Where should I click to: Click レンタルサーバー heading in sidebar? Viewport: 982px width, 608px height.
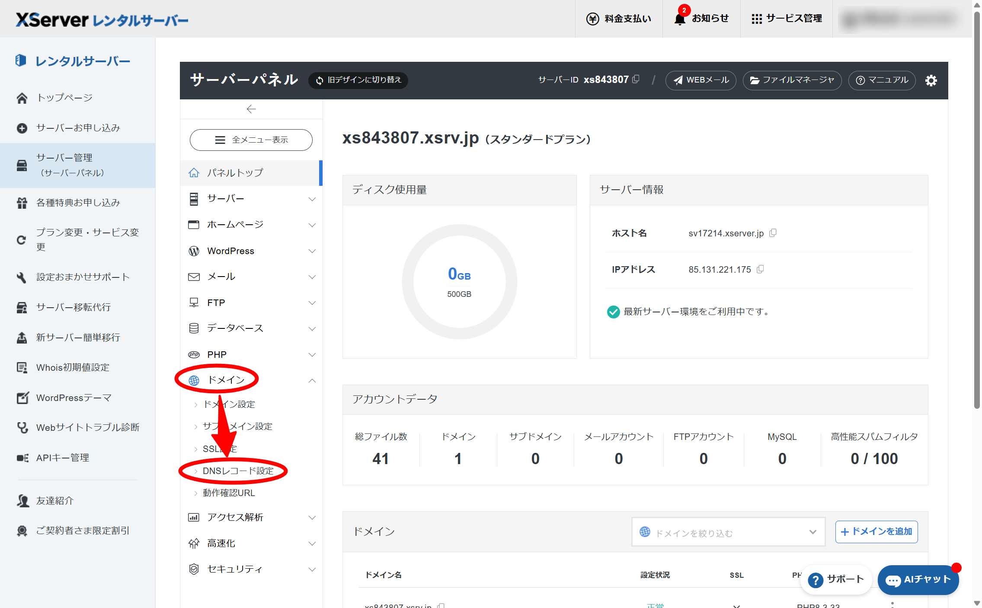[73, 61]
